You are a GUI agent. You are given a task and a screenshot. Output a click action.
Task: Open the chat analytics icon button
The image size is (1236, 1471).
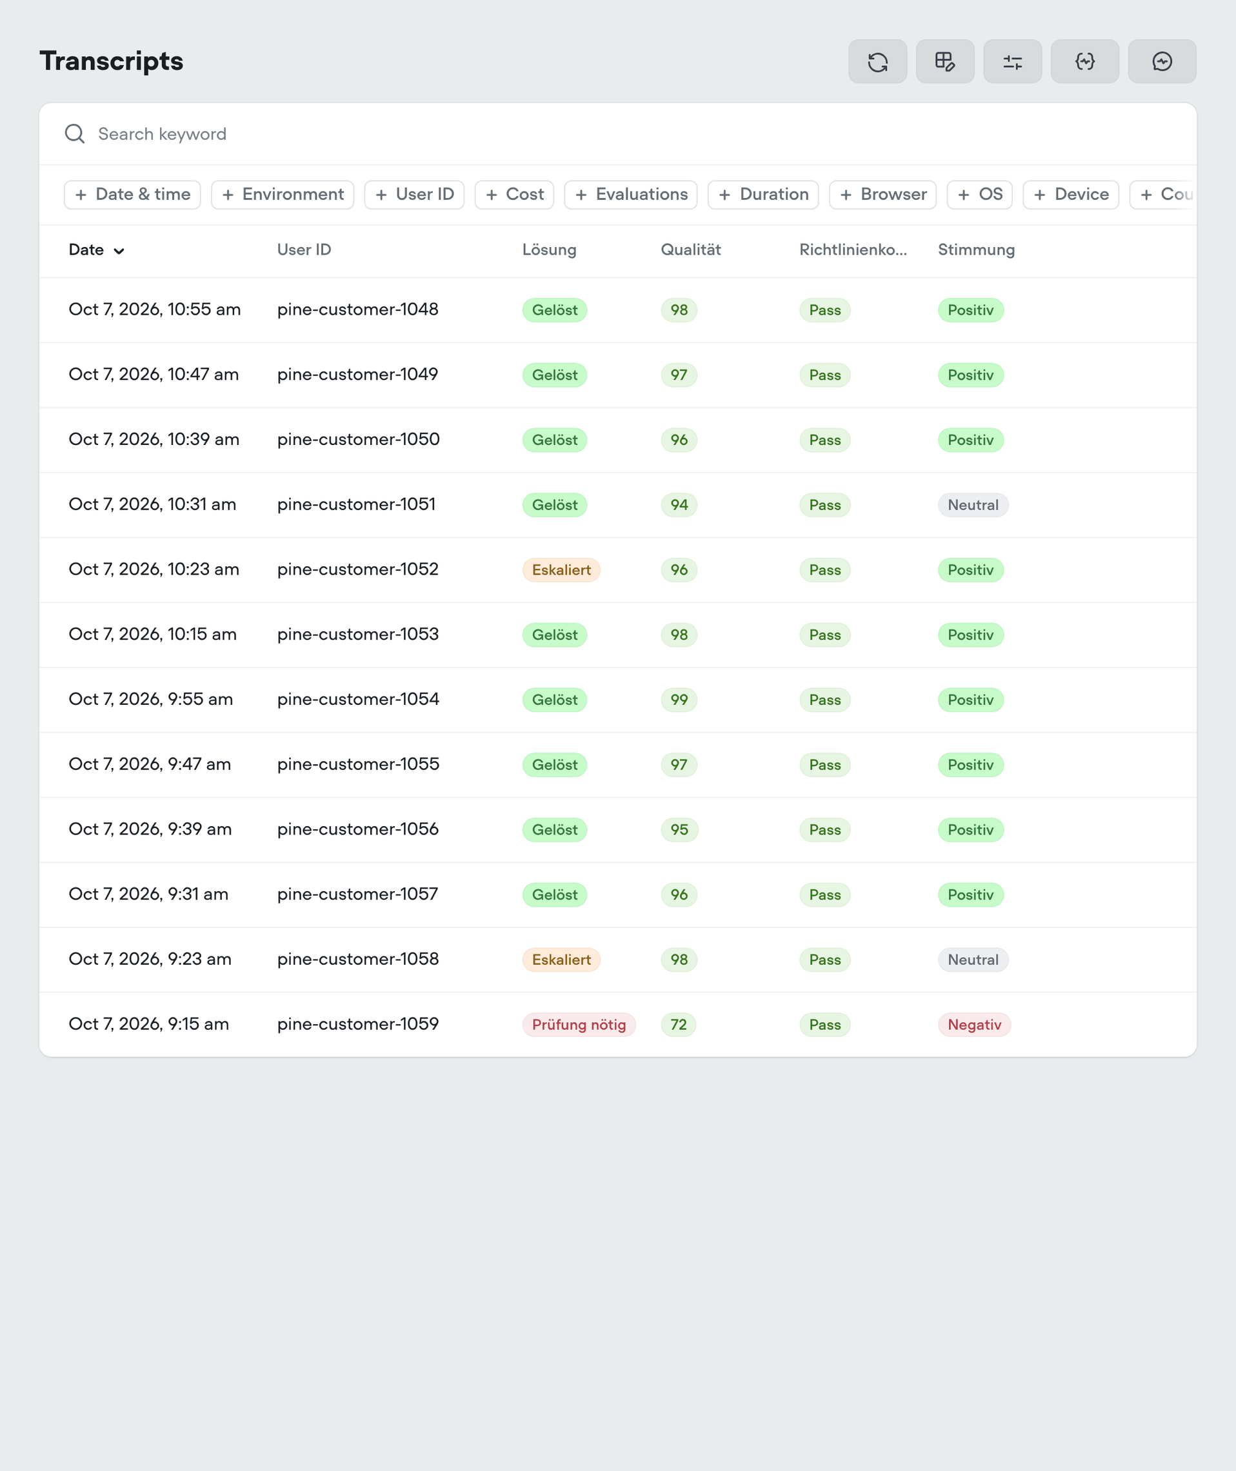coord(1162,62)
